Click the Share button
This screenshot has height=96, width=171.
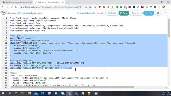(112, 13)
